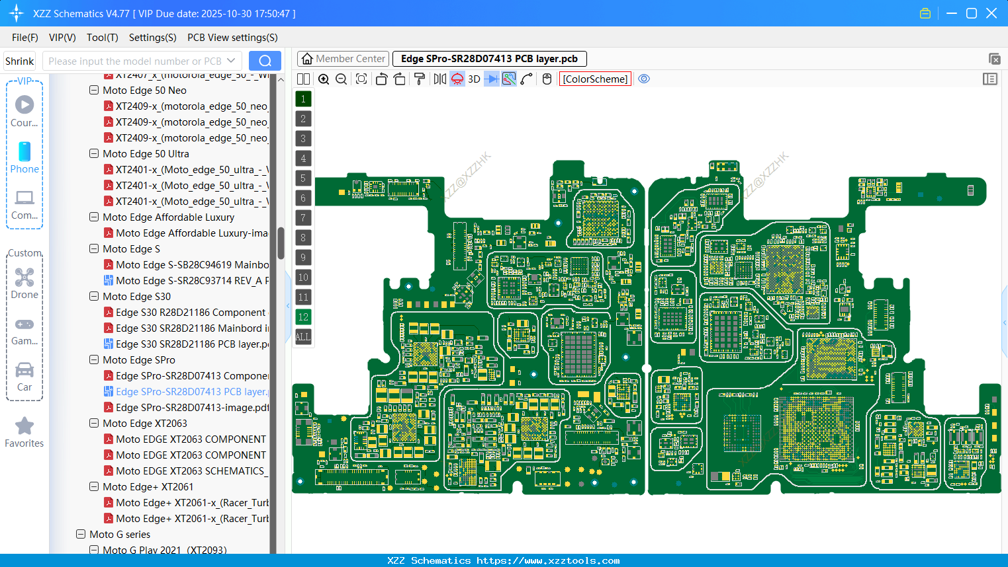Screen dimensions: 1008x567
Task: Select the zoom in magnifier tool
Action: 324,79
